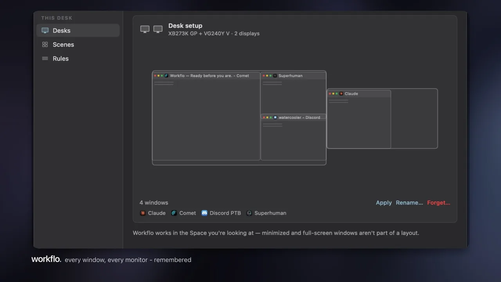Click the 'Desk setup' title text
Image resolution: width=501 pixels, height=282 pixels.
185,25
